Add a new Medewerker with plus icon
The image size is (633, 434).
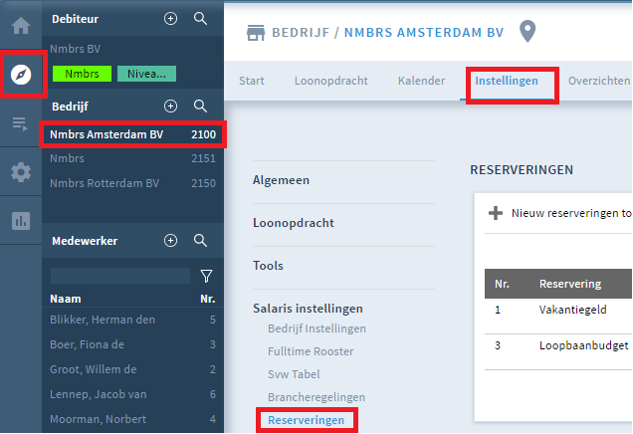point(170,241)
